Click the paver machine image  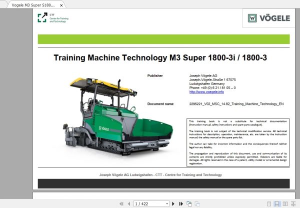pyautogui.click(x=118, y=116)
